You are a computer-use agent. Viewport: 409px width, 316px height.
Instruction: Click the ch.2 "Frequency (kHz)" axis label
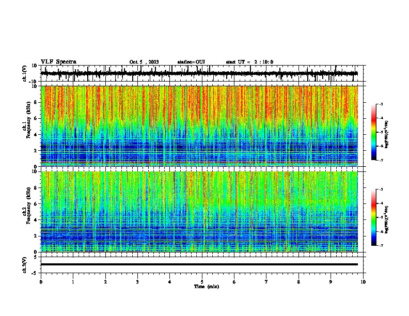(28, 206)
